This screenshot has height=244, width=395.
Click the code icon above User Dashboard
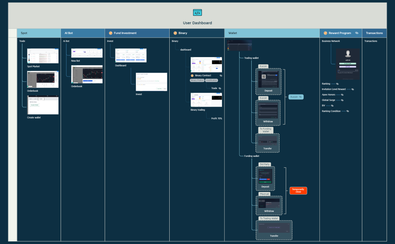click(x=197, y=13)
